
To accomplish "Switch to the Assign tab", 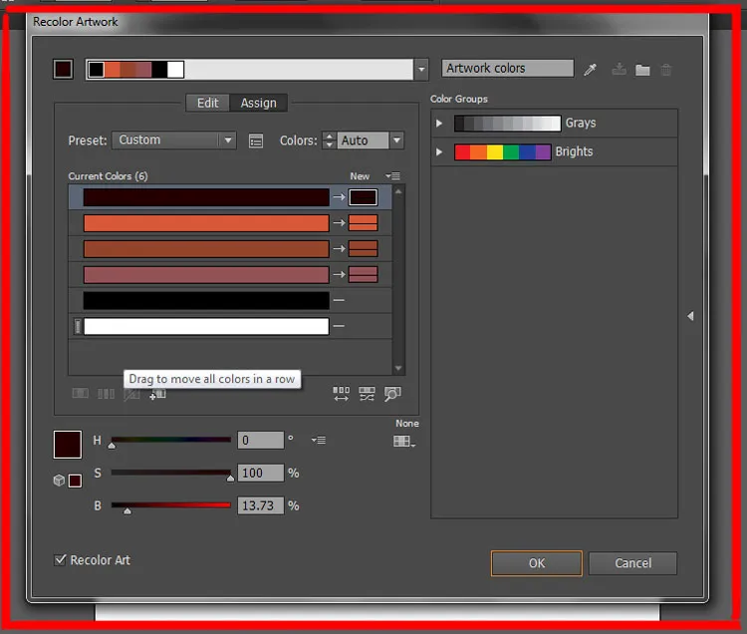I will click(x=259, y=103).
